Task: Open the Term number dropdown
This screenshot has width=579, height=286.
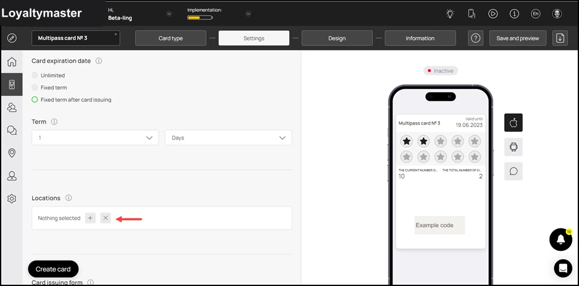Action: point(95,138)
